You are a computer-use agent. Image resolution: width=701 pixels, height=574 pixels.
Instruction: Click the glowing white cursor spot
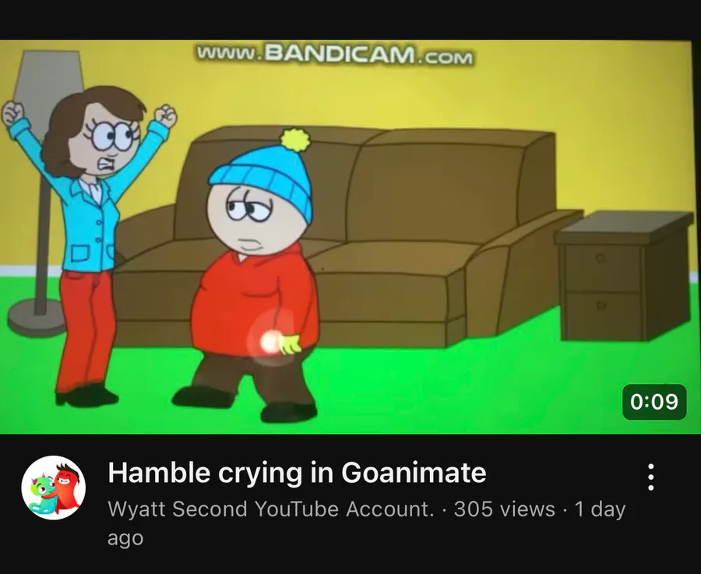(270, 343)
